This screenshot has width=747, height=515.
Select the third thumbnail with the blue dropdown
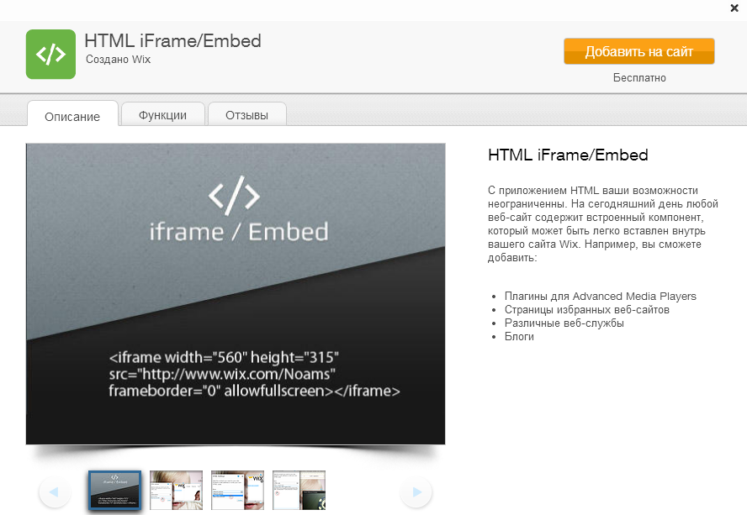(x=238, y=491)
